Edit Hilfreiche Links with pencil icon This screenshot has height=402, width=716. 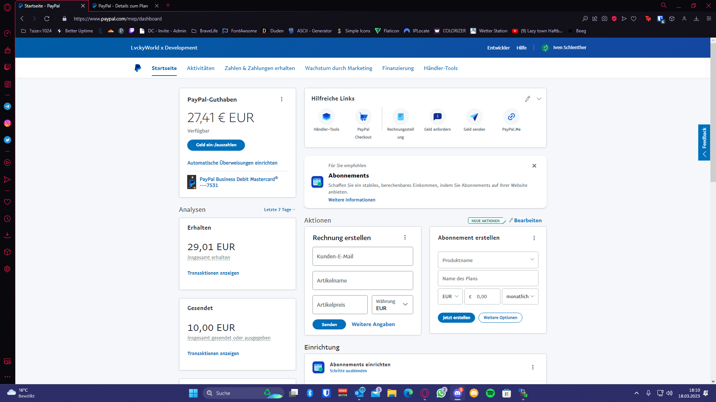coord(527,99)
